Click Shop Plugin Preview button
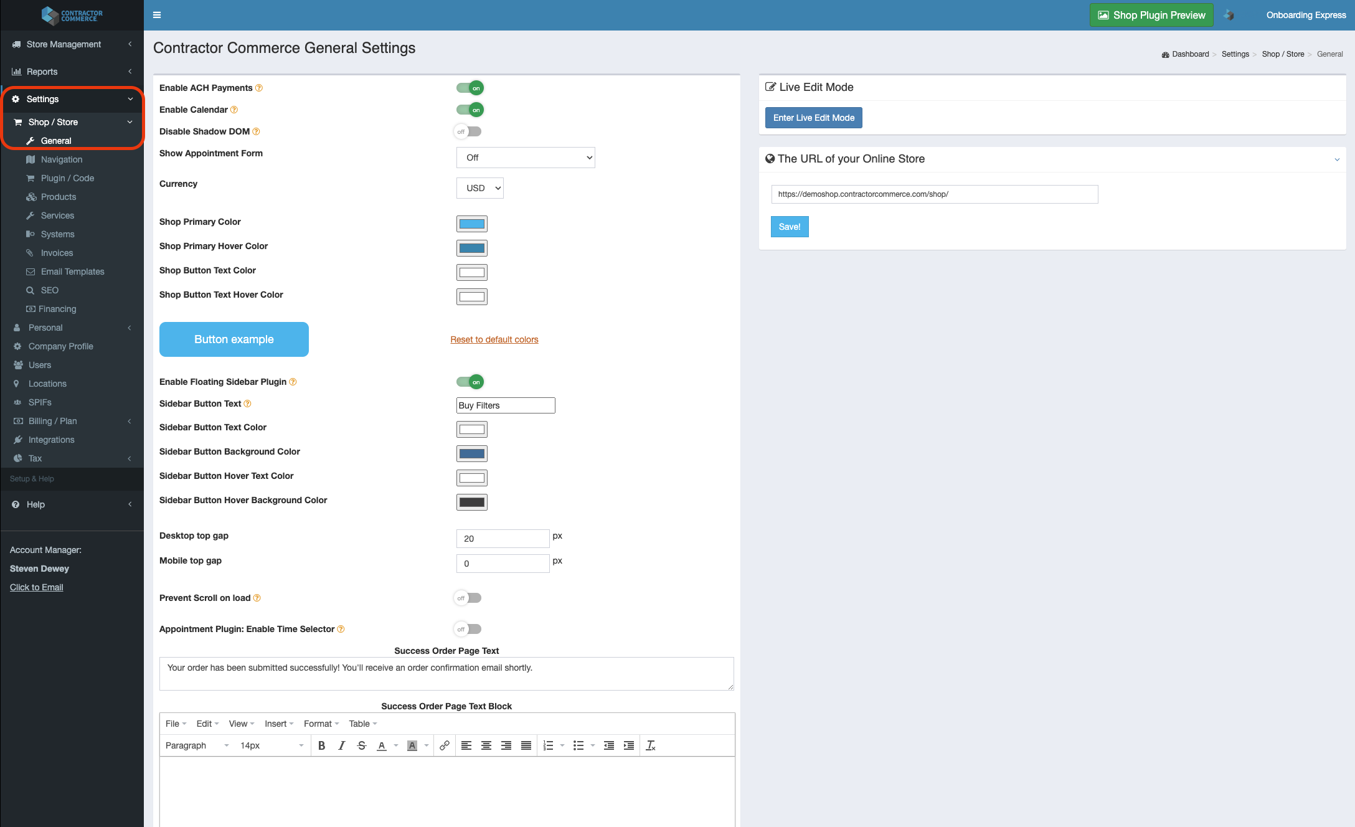The width and height of the screenshot is (1355, 827). (x=1151, y=15)
